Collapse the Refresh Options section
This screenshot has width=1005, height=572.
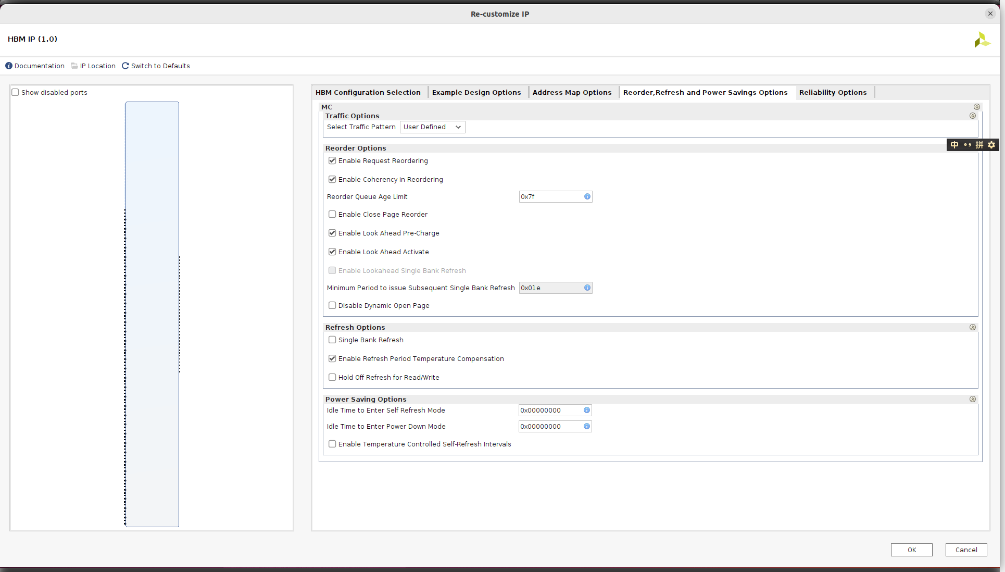[972, 327]
